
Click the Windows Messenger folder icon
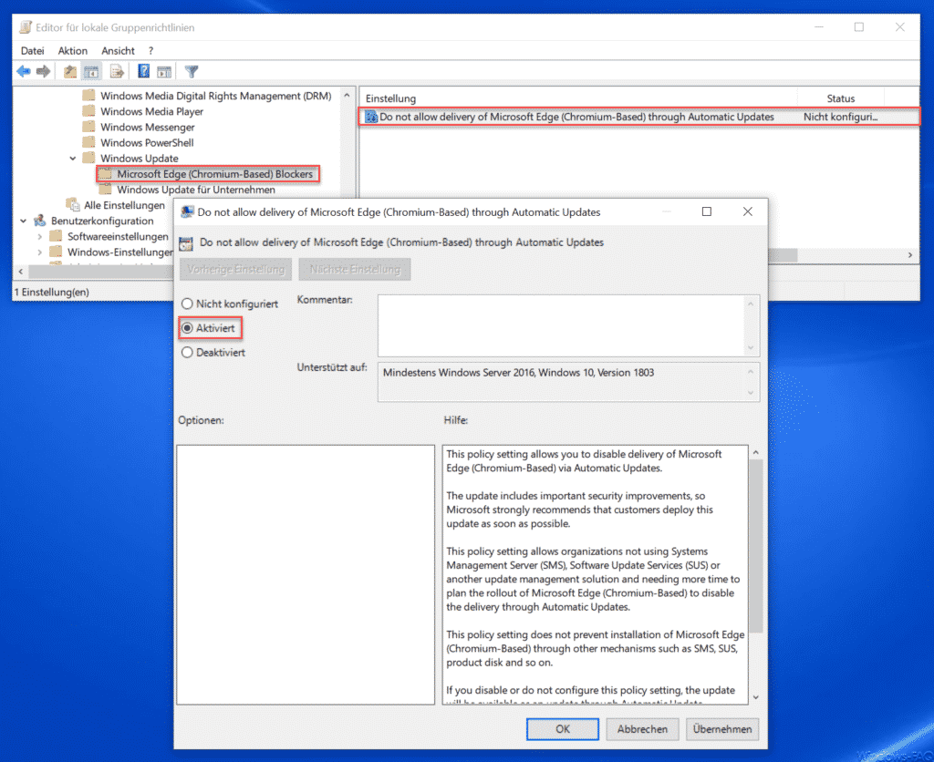point(88,126)
